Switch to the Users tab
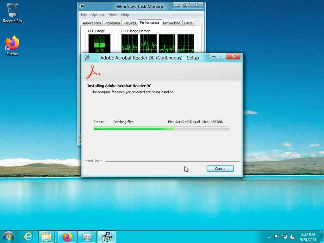The image size is (324, 243). (188, 23)
